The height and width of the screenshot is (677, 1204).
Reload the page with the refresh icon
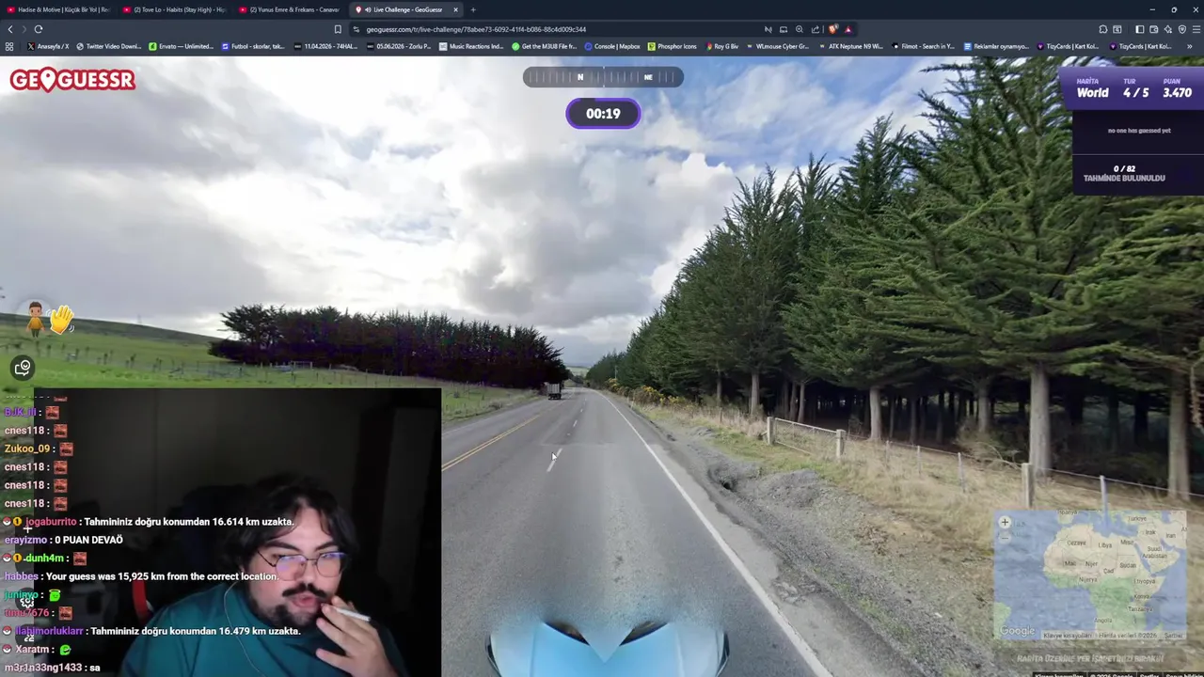tap(39, 29)
